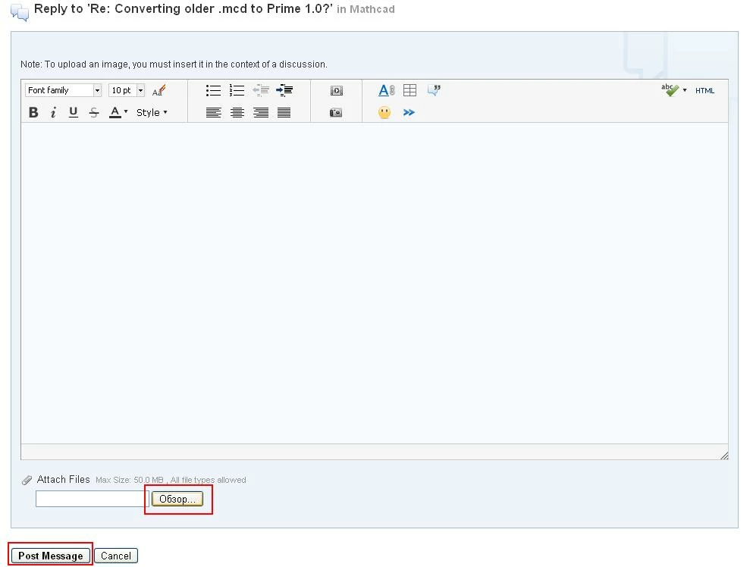Insert a link using the A icon

[x=387, y=90]
